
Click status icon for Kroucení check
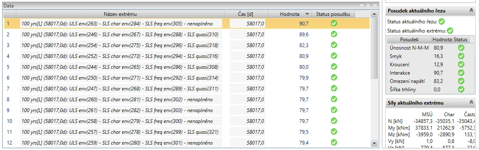click(x=461, y=65)
